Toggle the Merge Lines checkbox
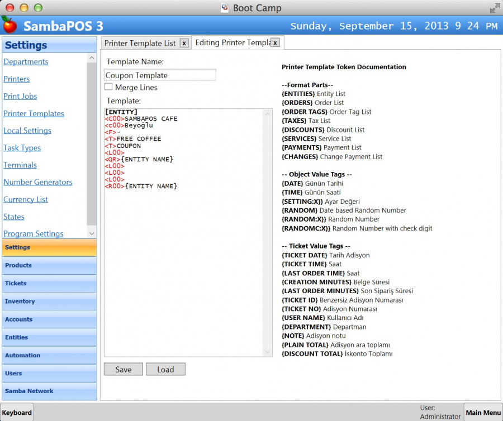Viewport: 503px width, 421px height. click(x=108, y=87)
